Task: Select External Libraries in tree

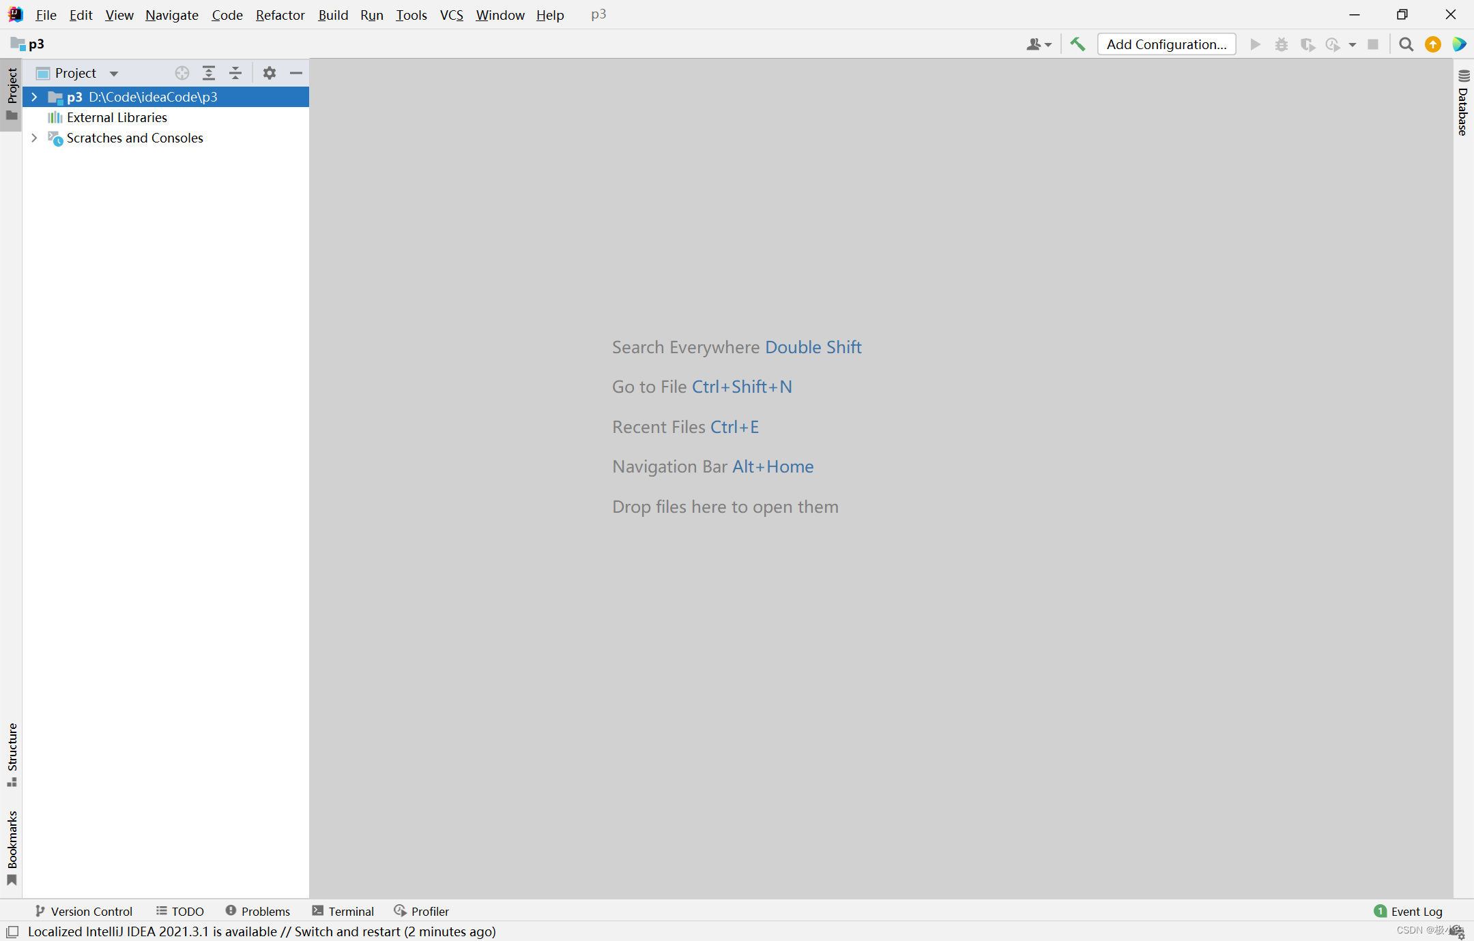Action: click(x=117, y=117)
